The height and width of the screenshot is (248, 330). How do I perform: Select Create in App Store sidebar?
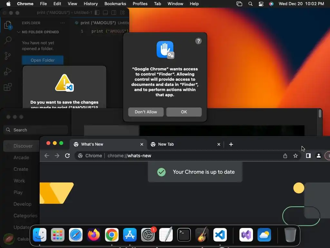21,169
